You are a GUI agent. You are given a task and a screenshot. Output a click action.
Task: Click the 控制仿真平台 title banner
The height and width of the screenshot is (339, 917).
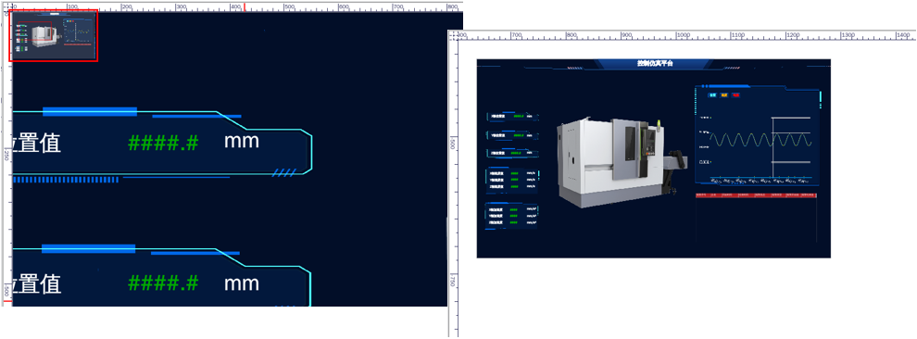655,64
